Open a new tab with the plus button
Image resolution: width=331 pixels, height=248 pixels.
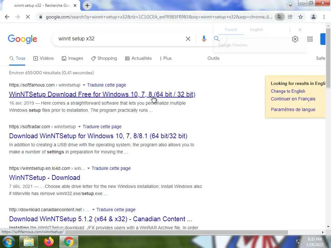[x=87, y=5]
